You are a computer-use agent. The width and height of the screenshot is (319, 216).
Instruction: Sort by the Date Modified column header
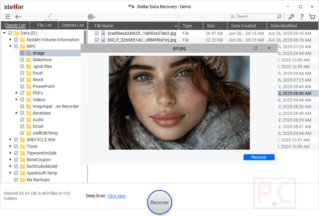tap(293, 26)
